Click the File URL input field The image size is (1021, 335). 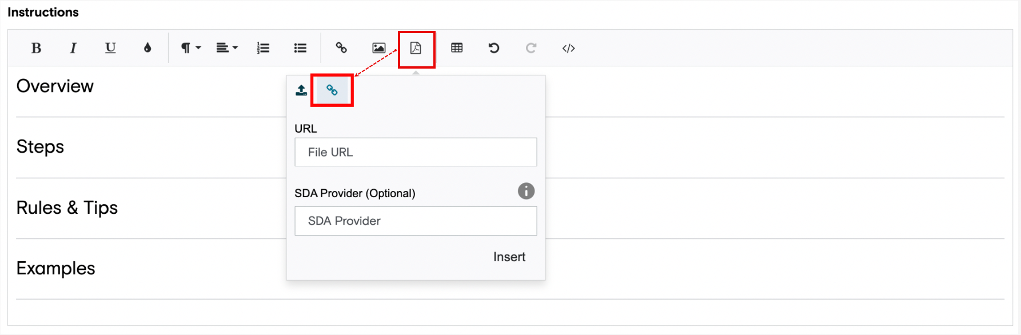click(x=416, y=152)
